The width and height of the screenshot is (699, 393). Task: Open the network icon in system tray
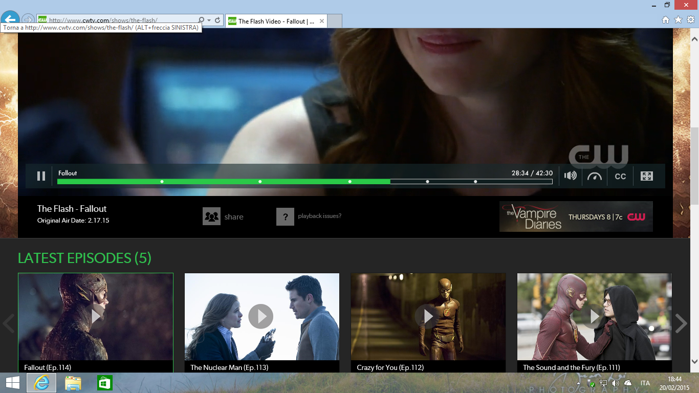point(603,383)
